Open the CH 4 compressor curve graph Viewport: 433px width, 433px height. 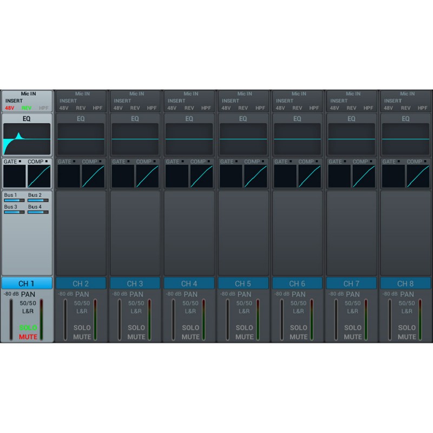[201, 176]
